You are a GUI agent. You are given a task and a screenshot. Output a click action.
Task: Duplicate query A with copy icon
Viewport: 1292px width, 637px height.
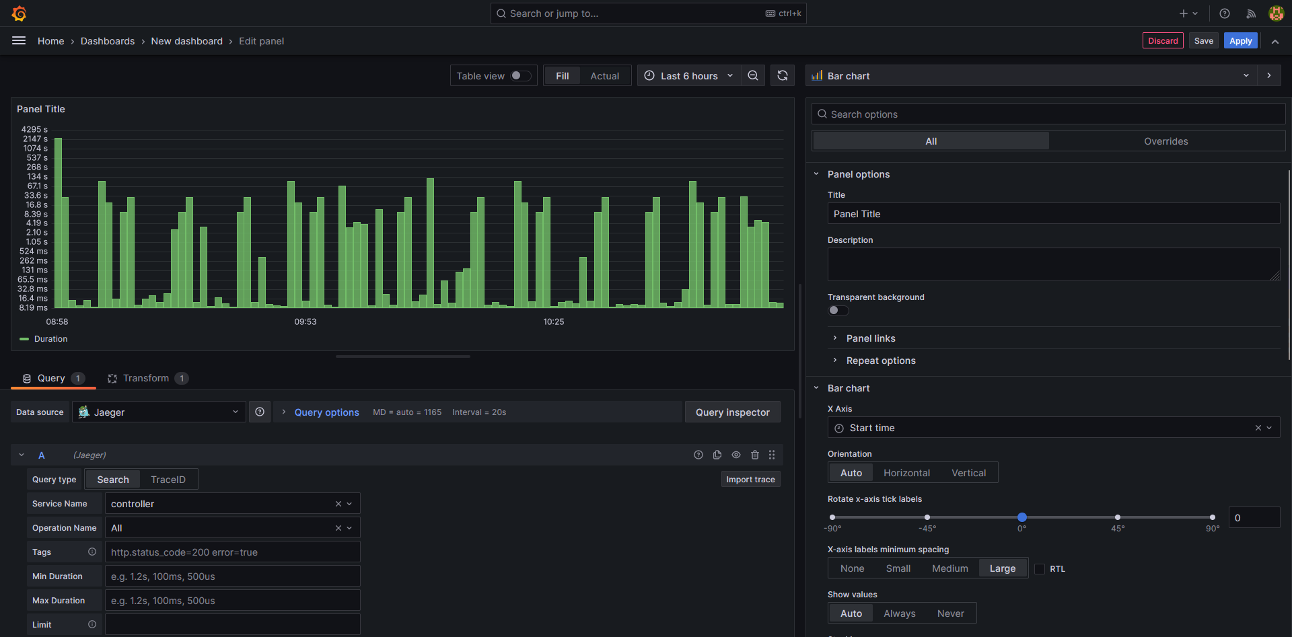717,455
